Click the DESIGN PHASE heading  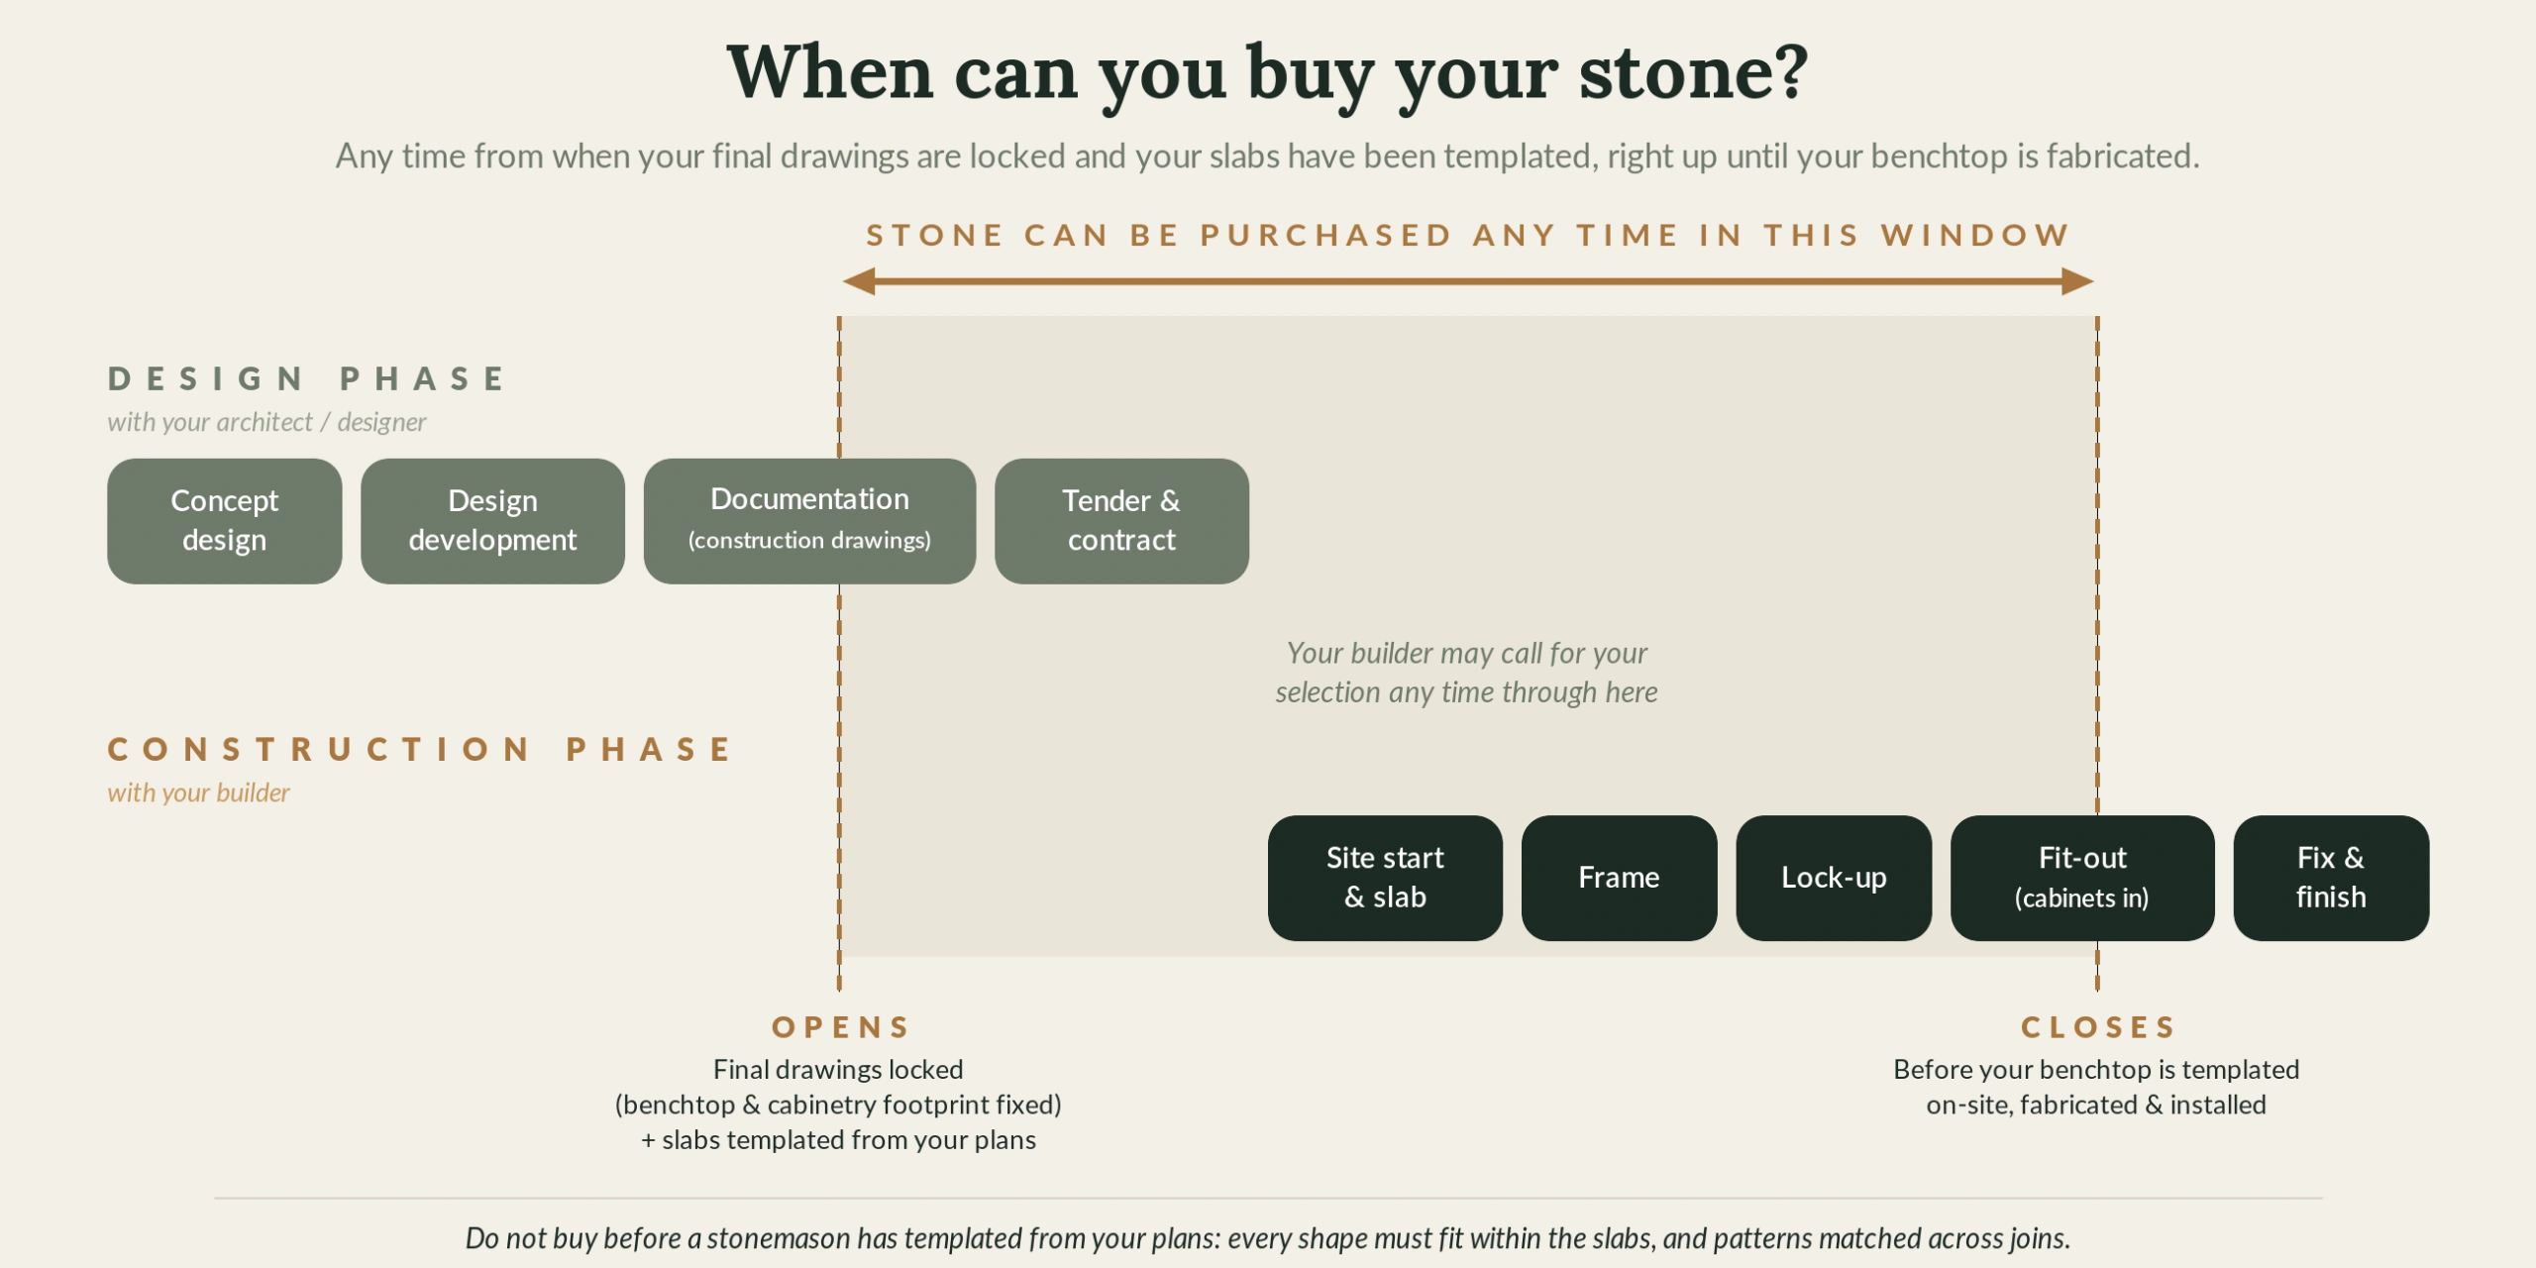[x=307, y=378]
